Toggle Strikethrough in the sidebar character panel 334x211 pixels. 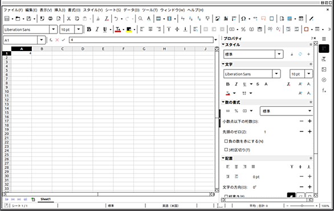258,84
